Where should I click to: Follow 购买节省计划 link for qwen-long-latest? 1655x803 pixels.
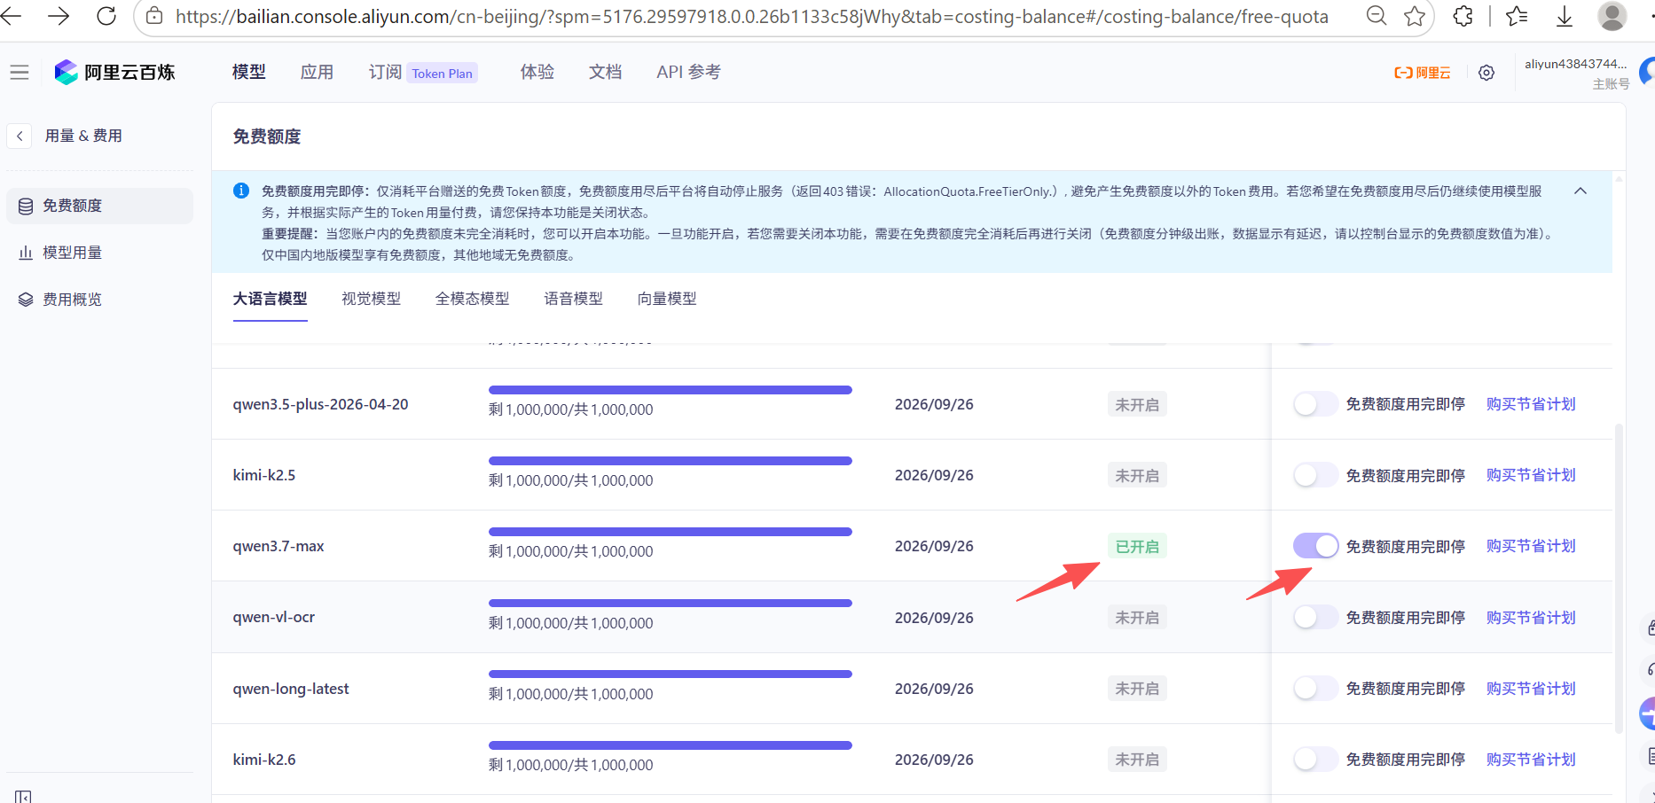[1531, 688]
